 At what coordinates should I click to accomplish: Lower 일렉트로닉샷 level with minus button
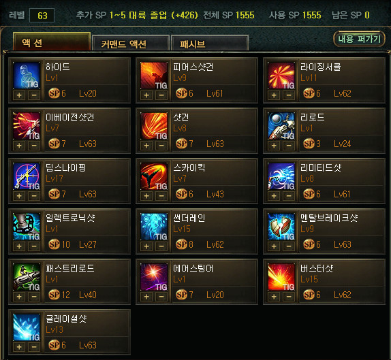(x=34, y=246)
